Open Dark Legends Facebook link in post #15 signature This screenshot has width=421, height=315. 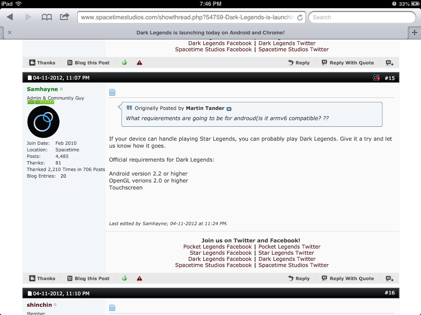click(x=220, y=259)
